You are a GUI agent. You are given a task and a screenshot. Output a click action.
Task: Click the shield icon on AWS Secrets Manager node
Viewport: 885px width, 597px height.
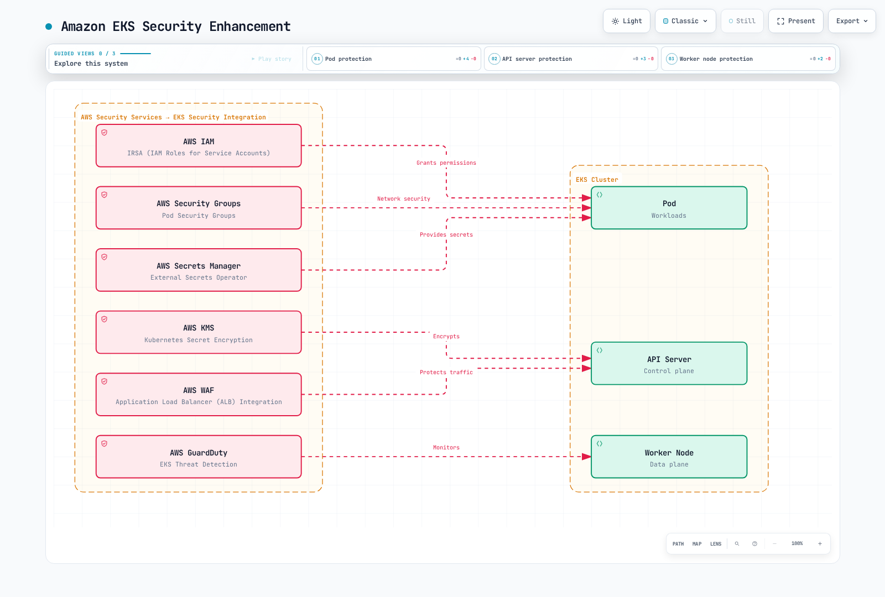[104, 257]
